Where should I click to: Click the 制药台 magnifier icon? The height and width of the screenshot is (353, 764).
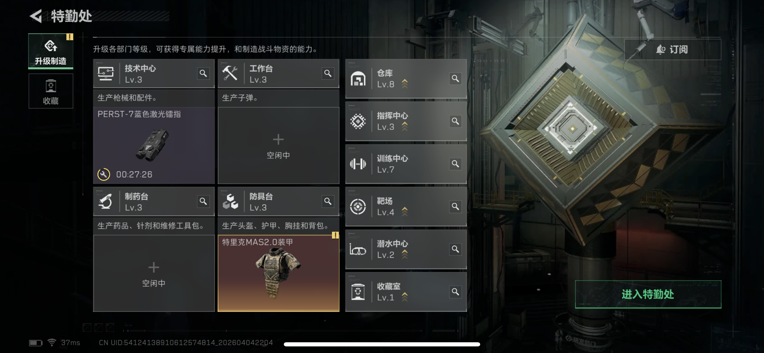pyautogui.click(x=203, y=201)
